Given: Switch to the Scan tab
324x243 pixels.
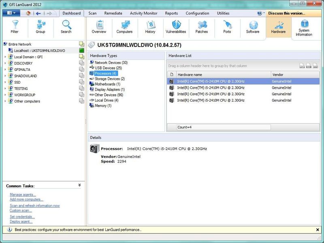Looking at the screenshot, I should pos(92,13).
